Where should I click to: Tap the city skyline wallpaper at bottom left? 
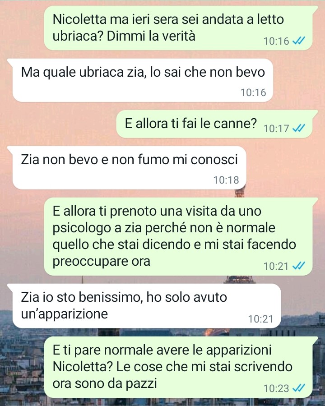(22, 363)
